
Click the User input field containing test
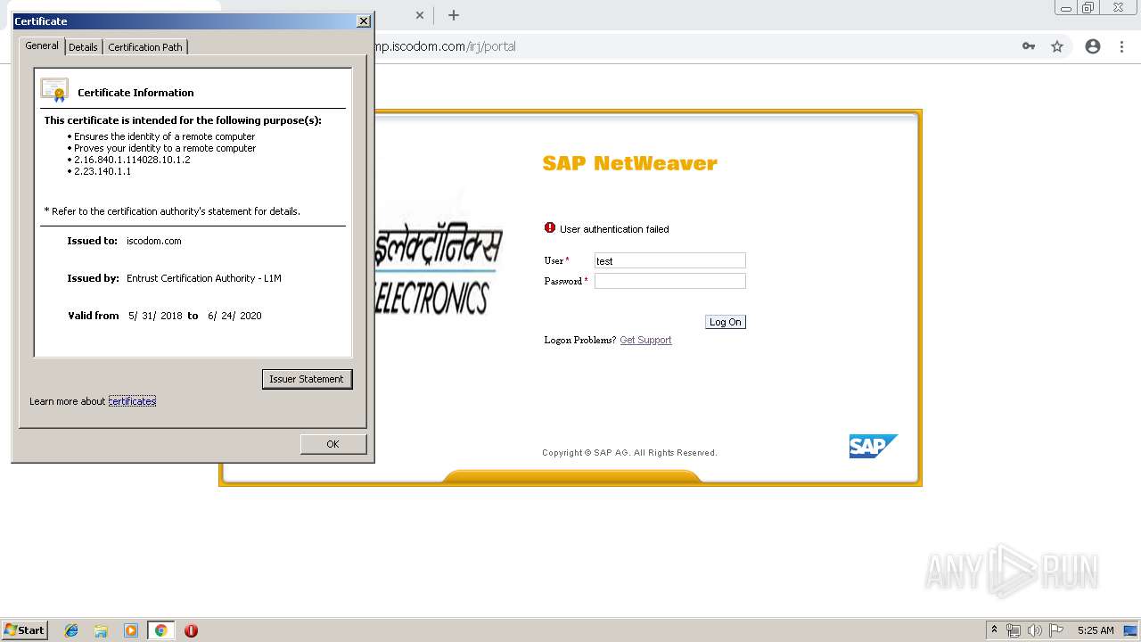[669, 260]
